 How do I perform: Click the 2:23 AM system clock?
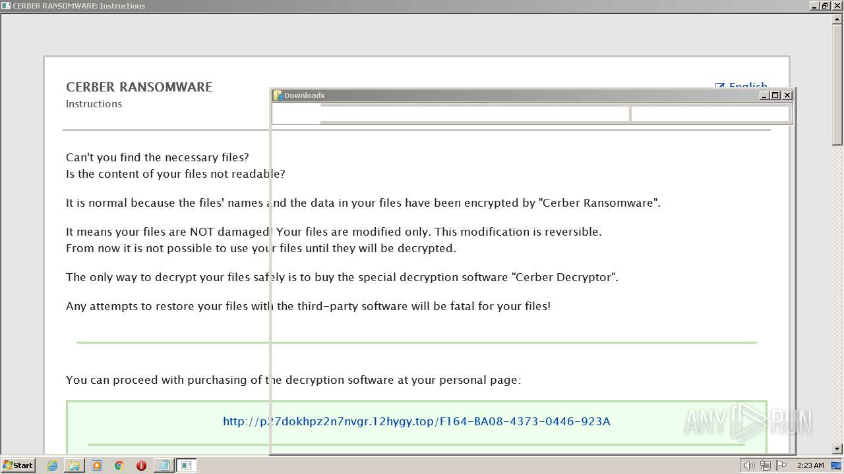810,465
